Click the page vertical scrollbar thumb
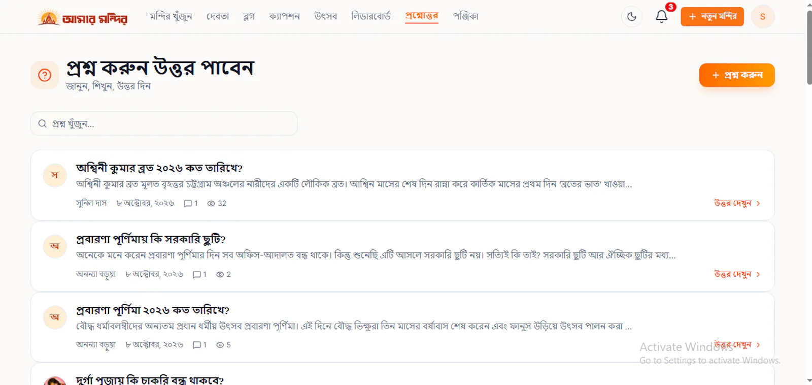Viewport: 812px width, 385px height. [809, 47]
